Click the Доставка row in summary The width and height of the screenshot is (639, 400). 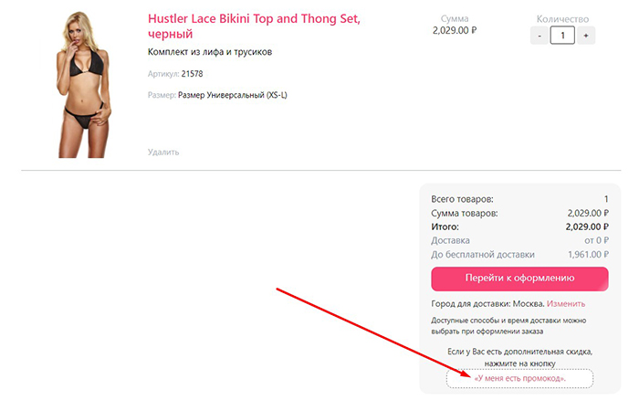[x=450, y=240]
